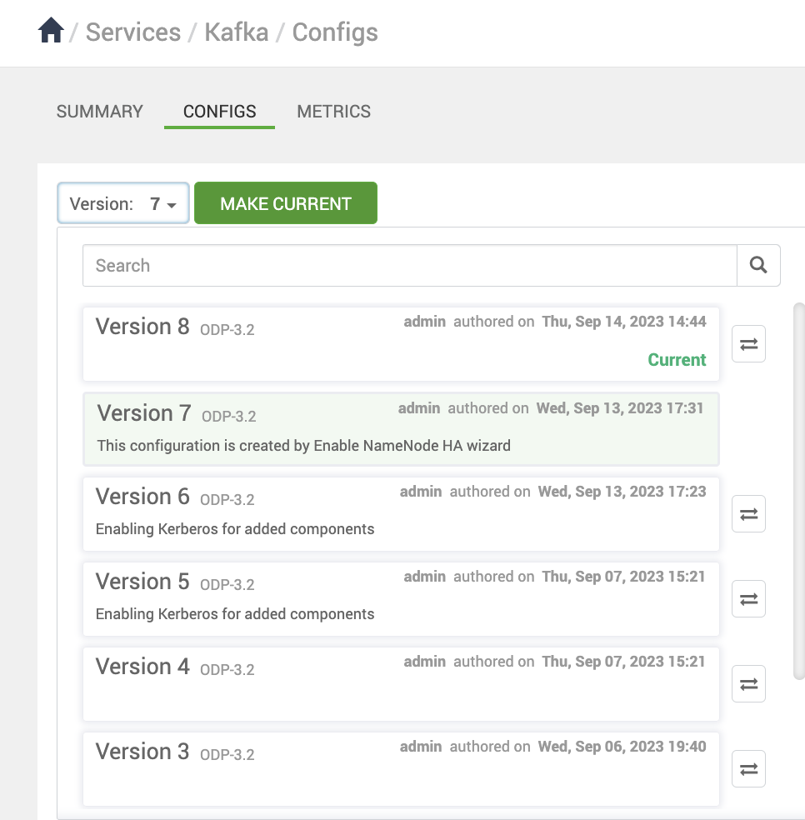805x820 pixels.
Task: Open the METRICS tab
Action: point(333,112)
